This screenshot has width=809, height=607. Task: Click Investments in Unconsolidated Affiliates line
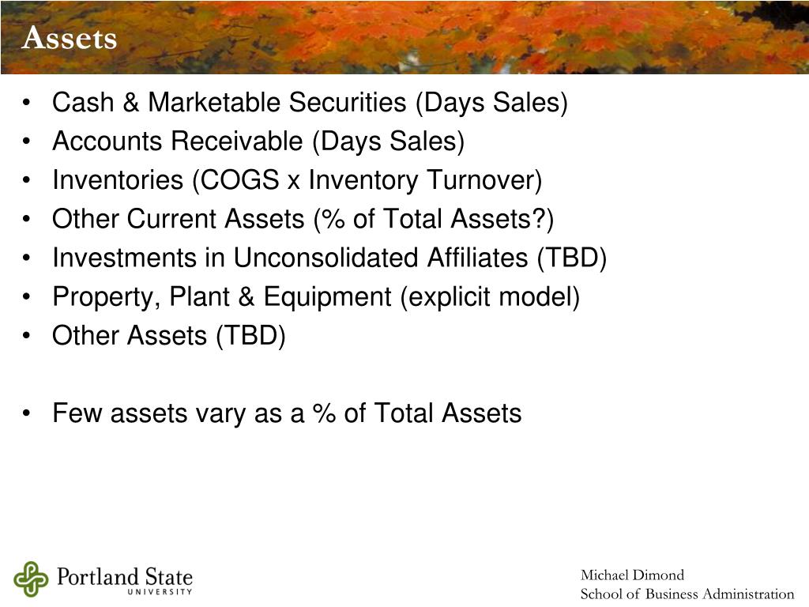pos(329,258)
